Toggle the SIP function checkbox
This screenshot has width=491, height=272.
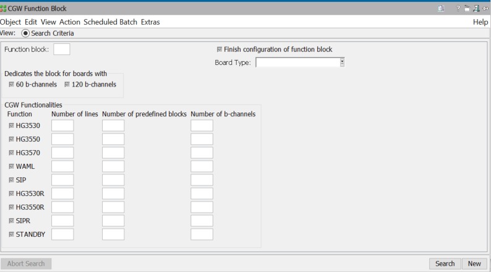click(12, 180)
